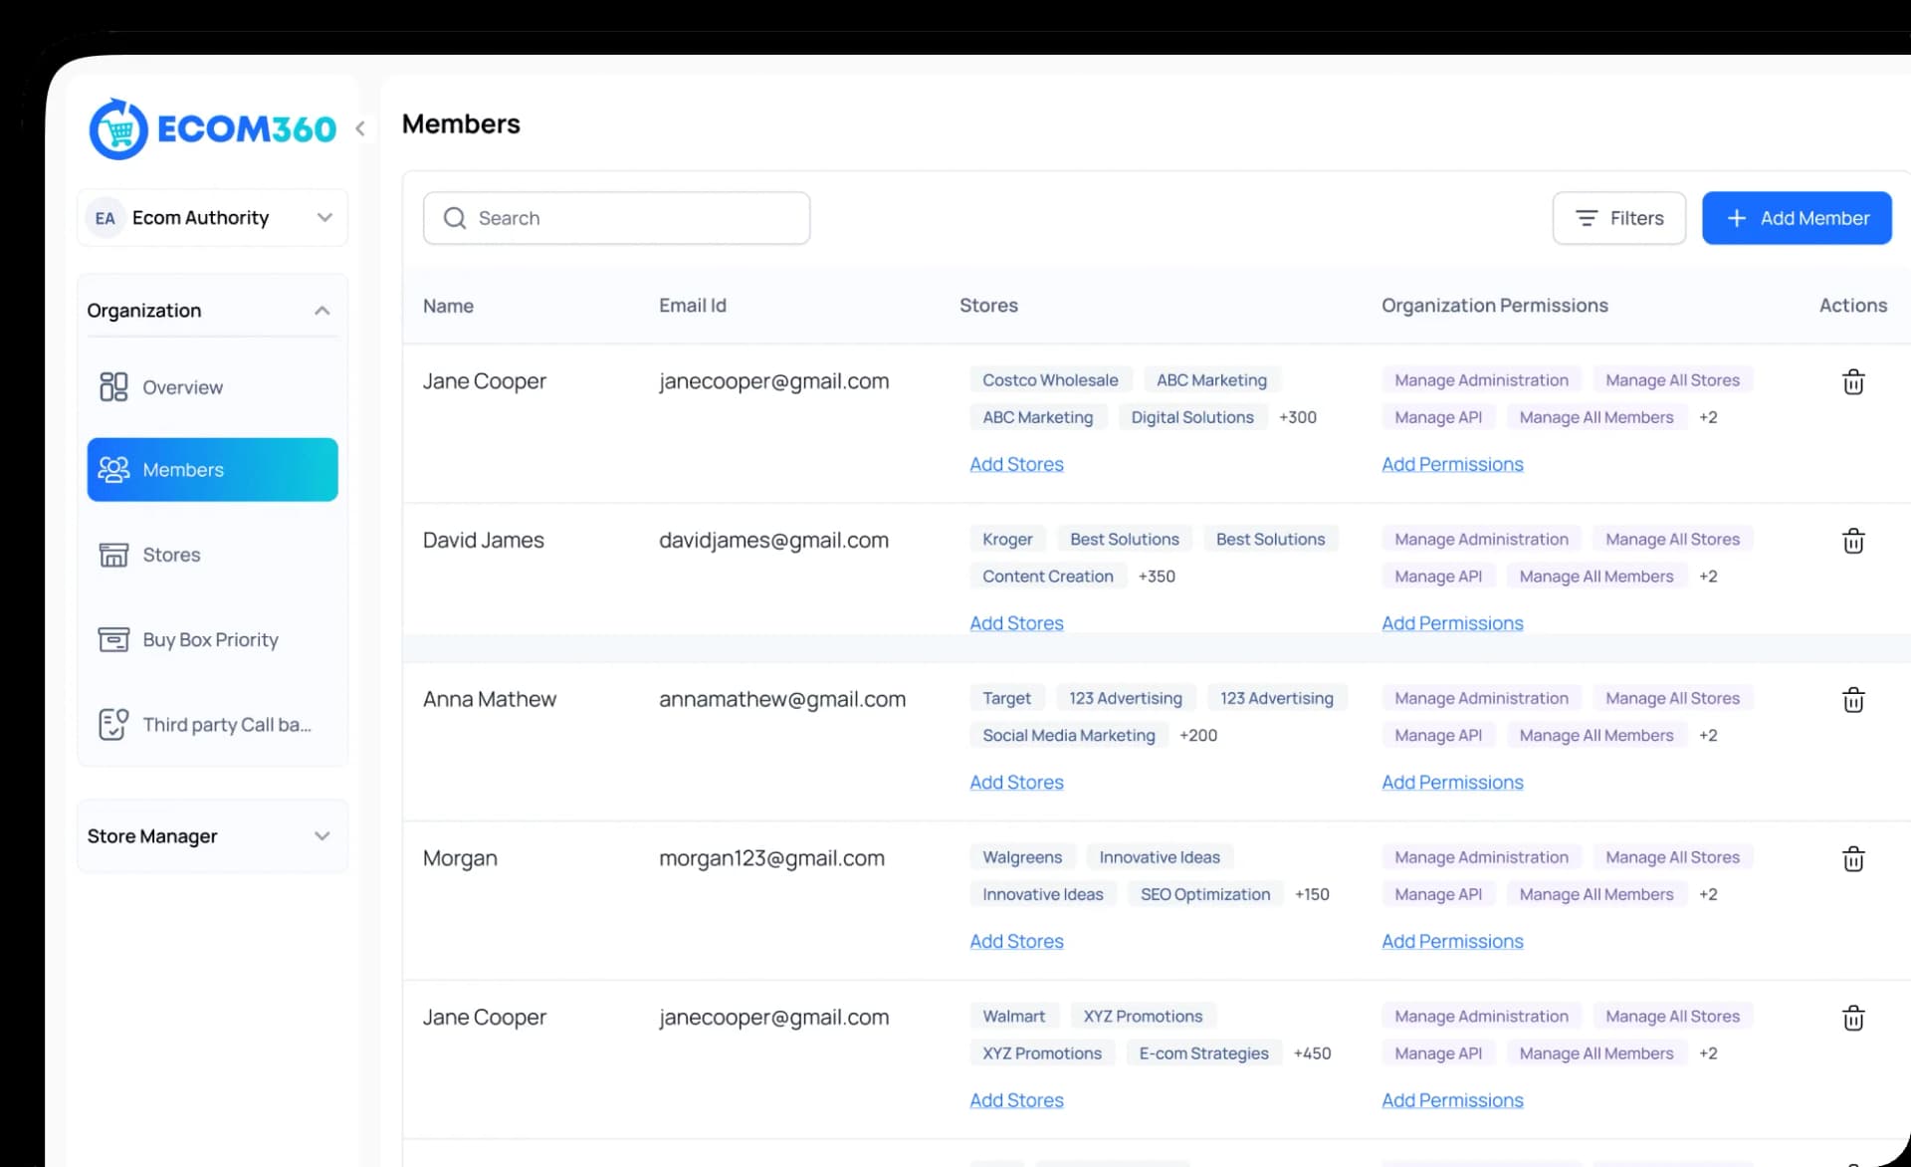This screenshot has width=1911, height=1167.
Task: Open the Ecom Authority account dropdown
Action: [213, 217]
